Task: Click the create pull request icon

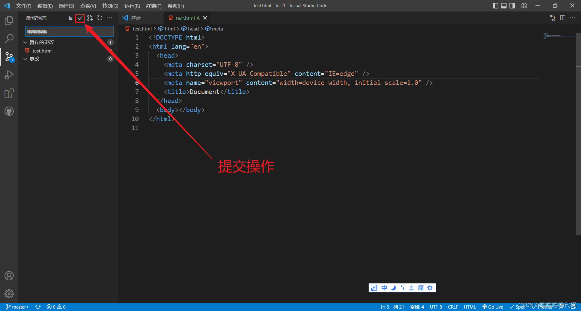Action: 90,18
